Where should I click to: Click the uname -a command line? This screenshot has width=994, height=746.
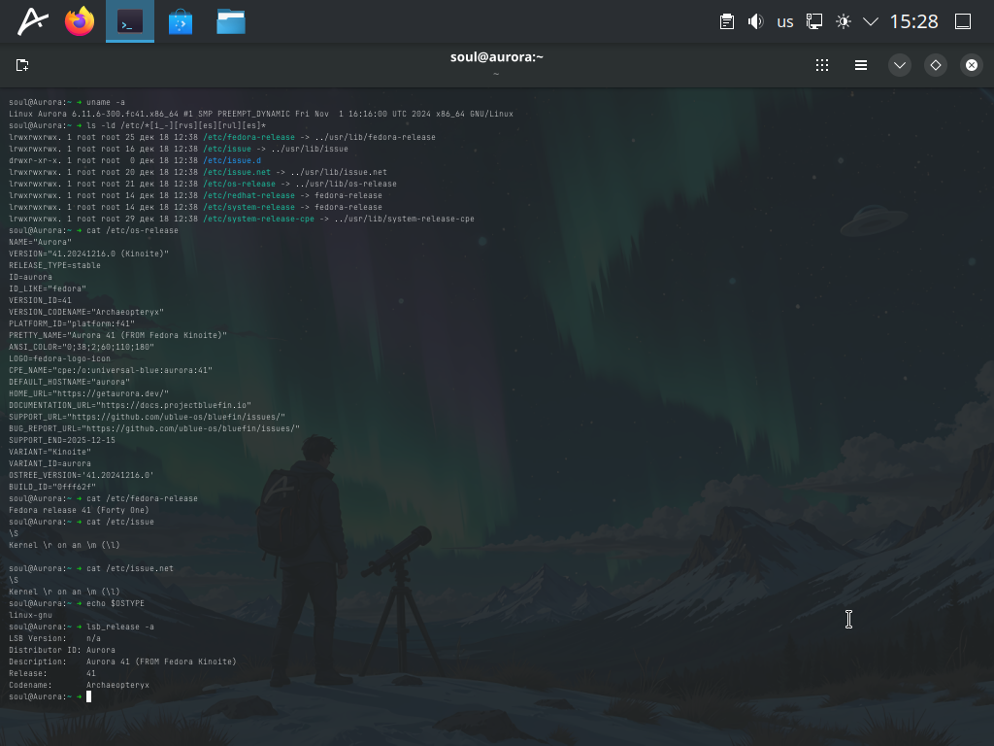click(x=67, y=102)
